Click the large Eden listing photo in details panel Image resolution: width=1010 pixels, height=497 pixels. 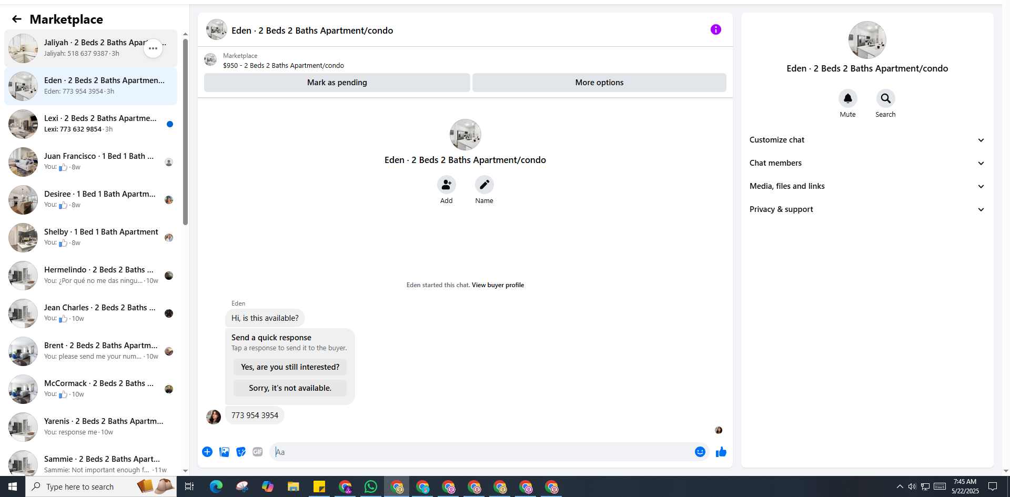pos(867,40)
